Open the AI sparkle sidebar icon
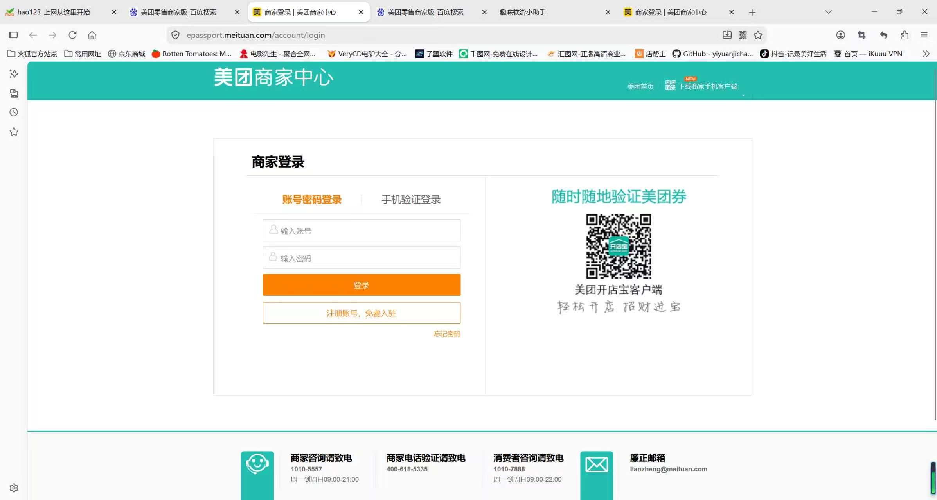 14,74
